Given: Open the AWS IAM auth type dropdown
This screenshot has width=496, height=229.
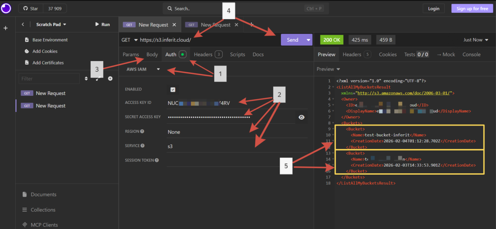Looking at the screenshot, I should (143, 69).
